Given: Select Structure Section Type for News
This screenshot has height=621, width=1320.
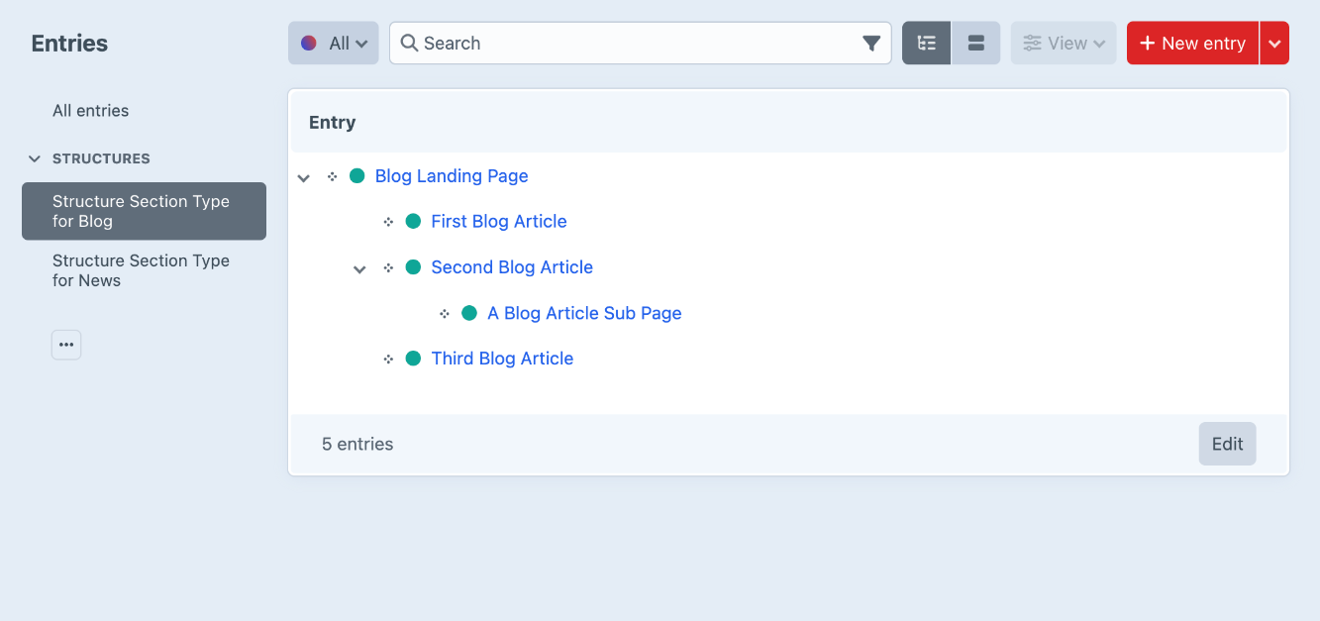Looking at the screenshot, I should click(x=141, y=270).
